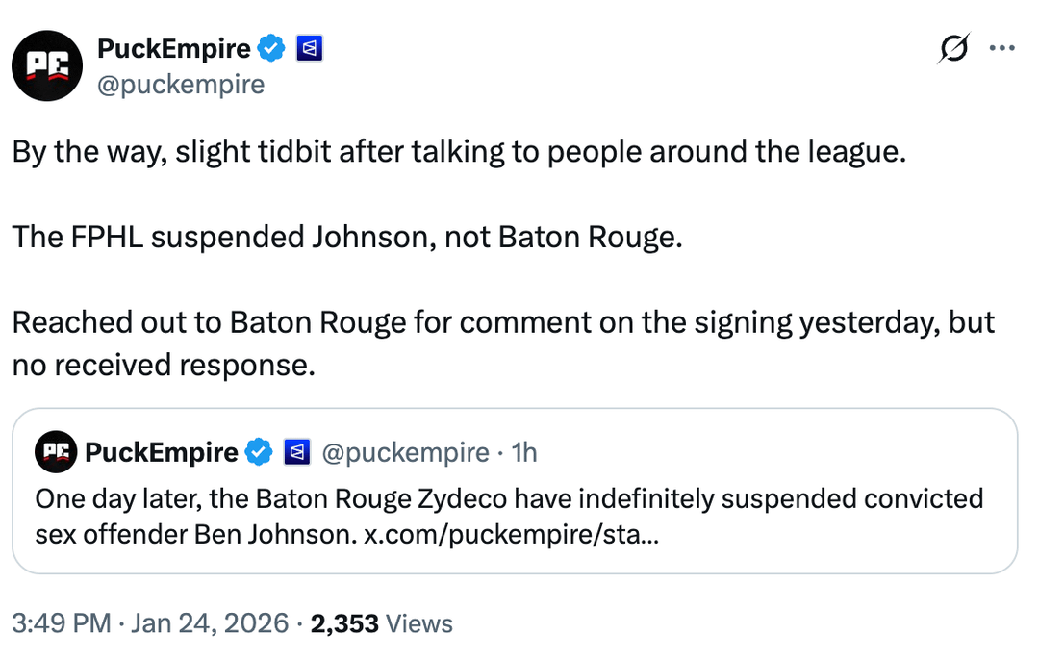
Task: Click the 2,353 Views count
Action: point(382,623)
